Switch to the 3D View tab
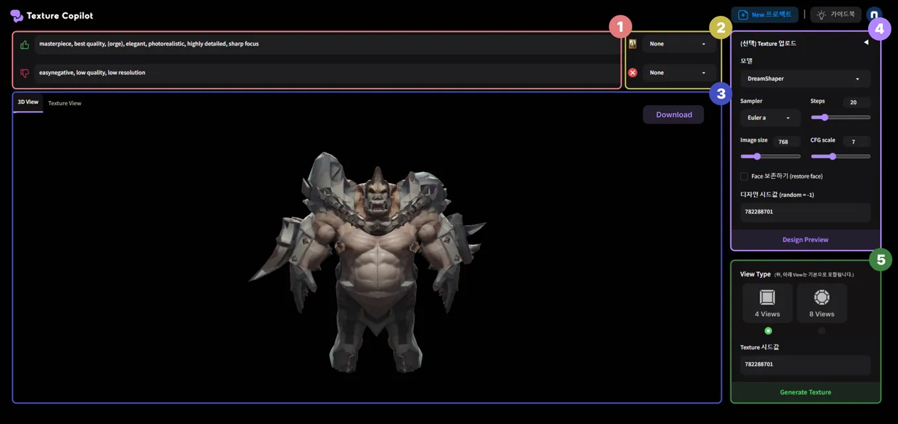The image size is (898, 424). click(27, 101)
